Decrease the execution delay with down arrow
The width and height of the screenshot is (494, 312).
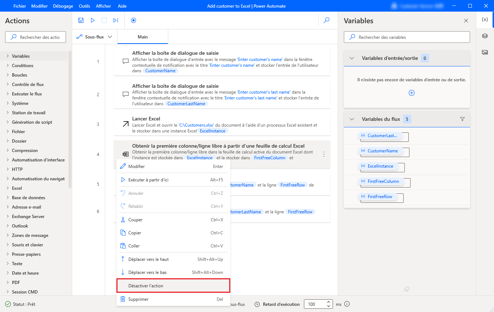pos(329,306)
